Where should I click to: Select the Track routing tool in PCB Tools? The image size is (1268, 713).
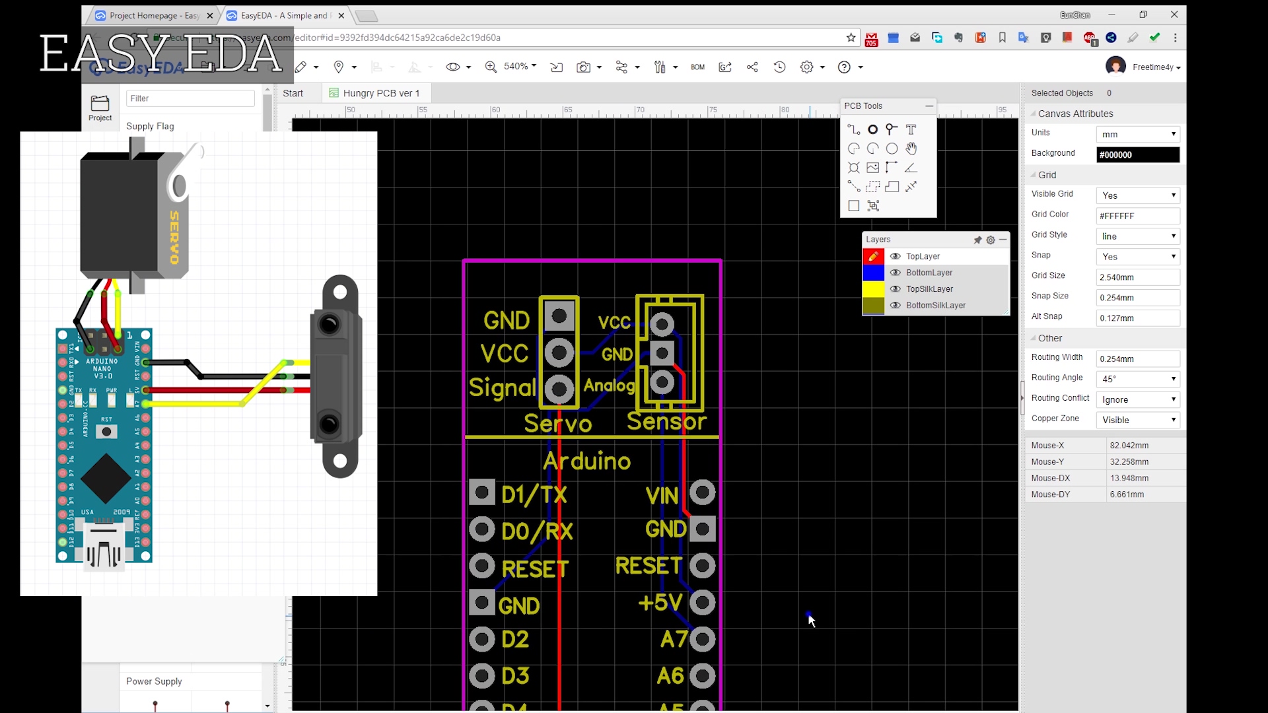(x=853, y=129)
